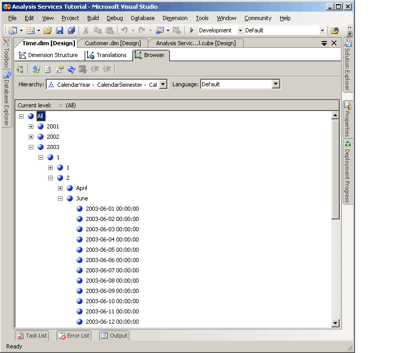Open the Dimension menu
Image resolution: width=393 pixels, height=353 pixels.
(x=175, y=18)
